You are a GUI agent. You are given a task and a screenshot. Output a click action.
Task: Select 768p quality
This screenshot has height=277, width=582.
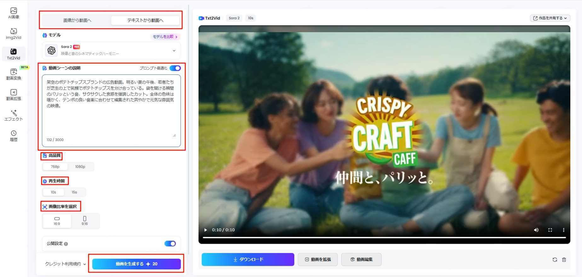click(55, 167)
